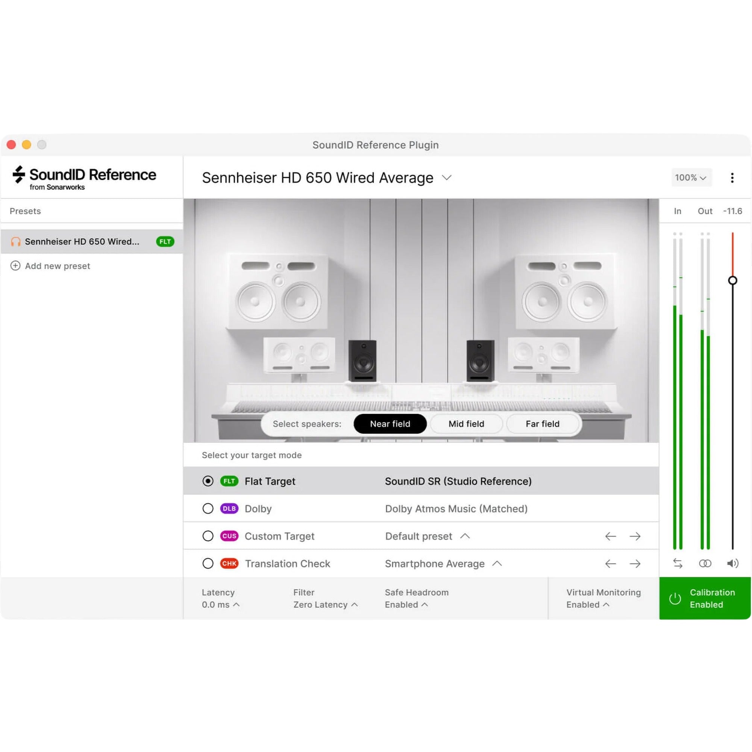Click the power icon in Calibration Enabled
Screen dimensions: 752x752
pos(675,599)
